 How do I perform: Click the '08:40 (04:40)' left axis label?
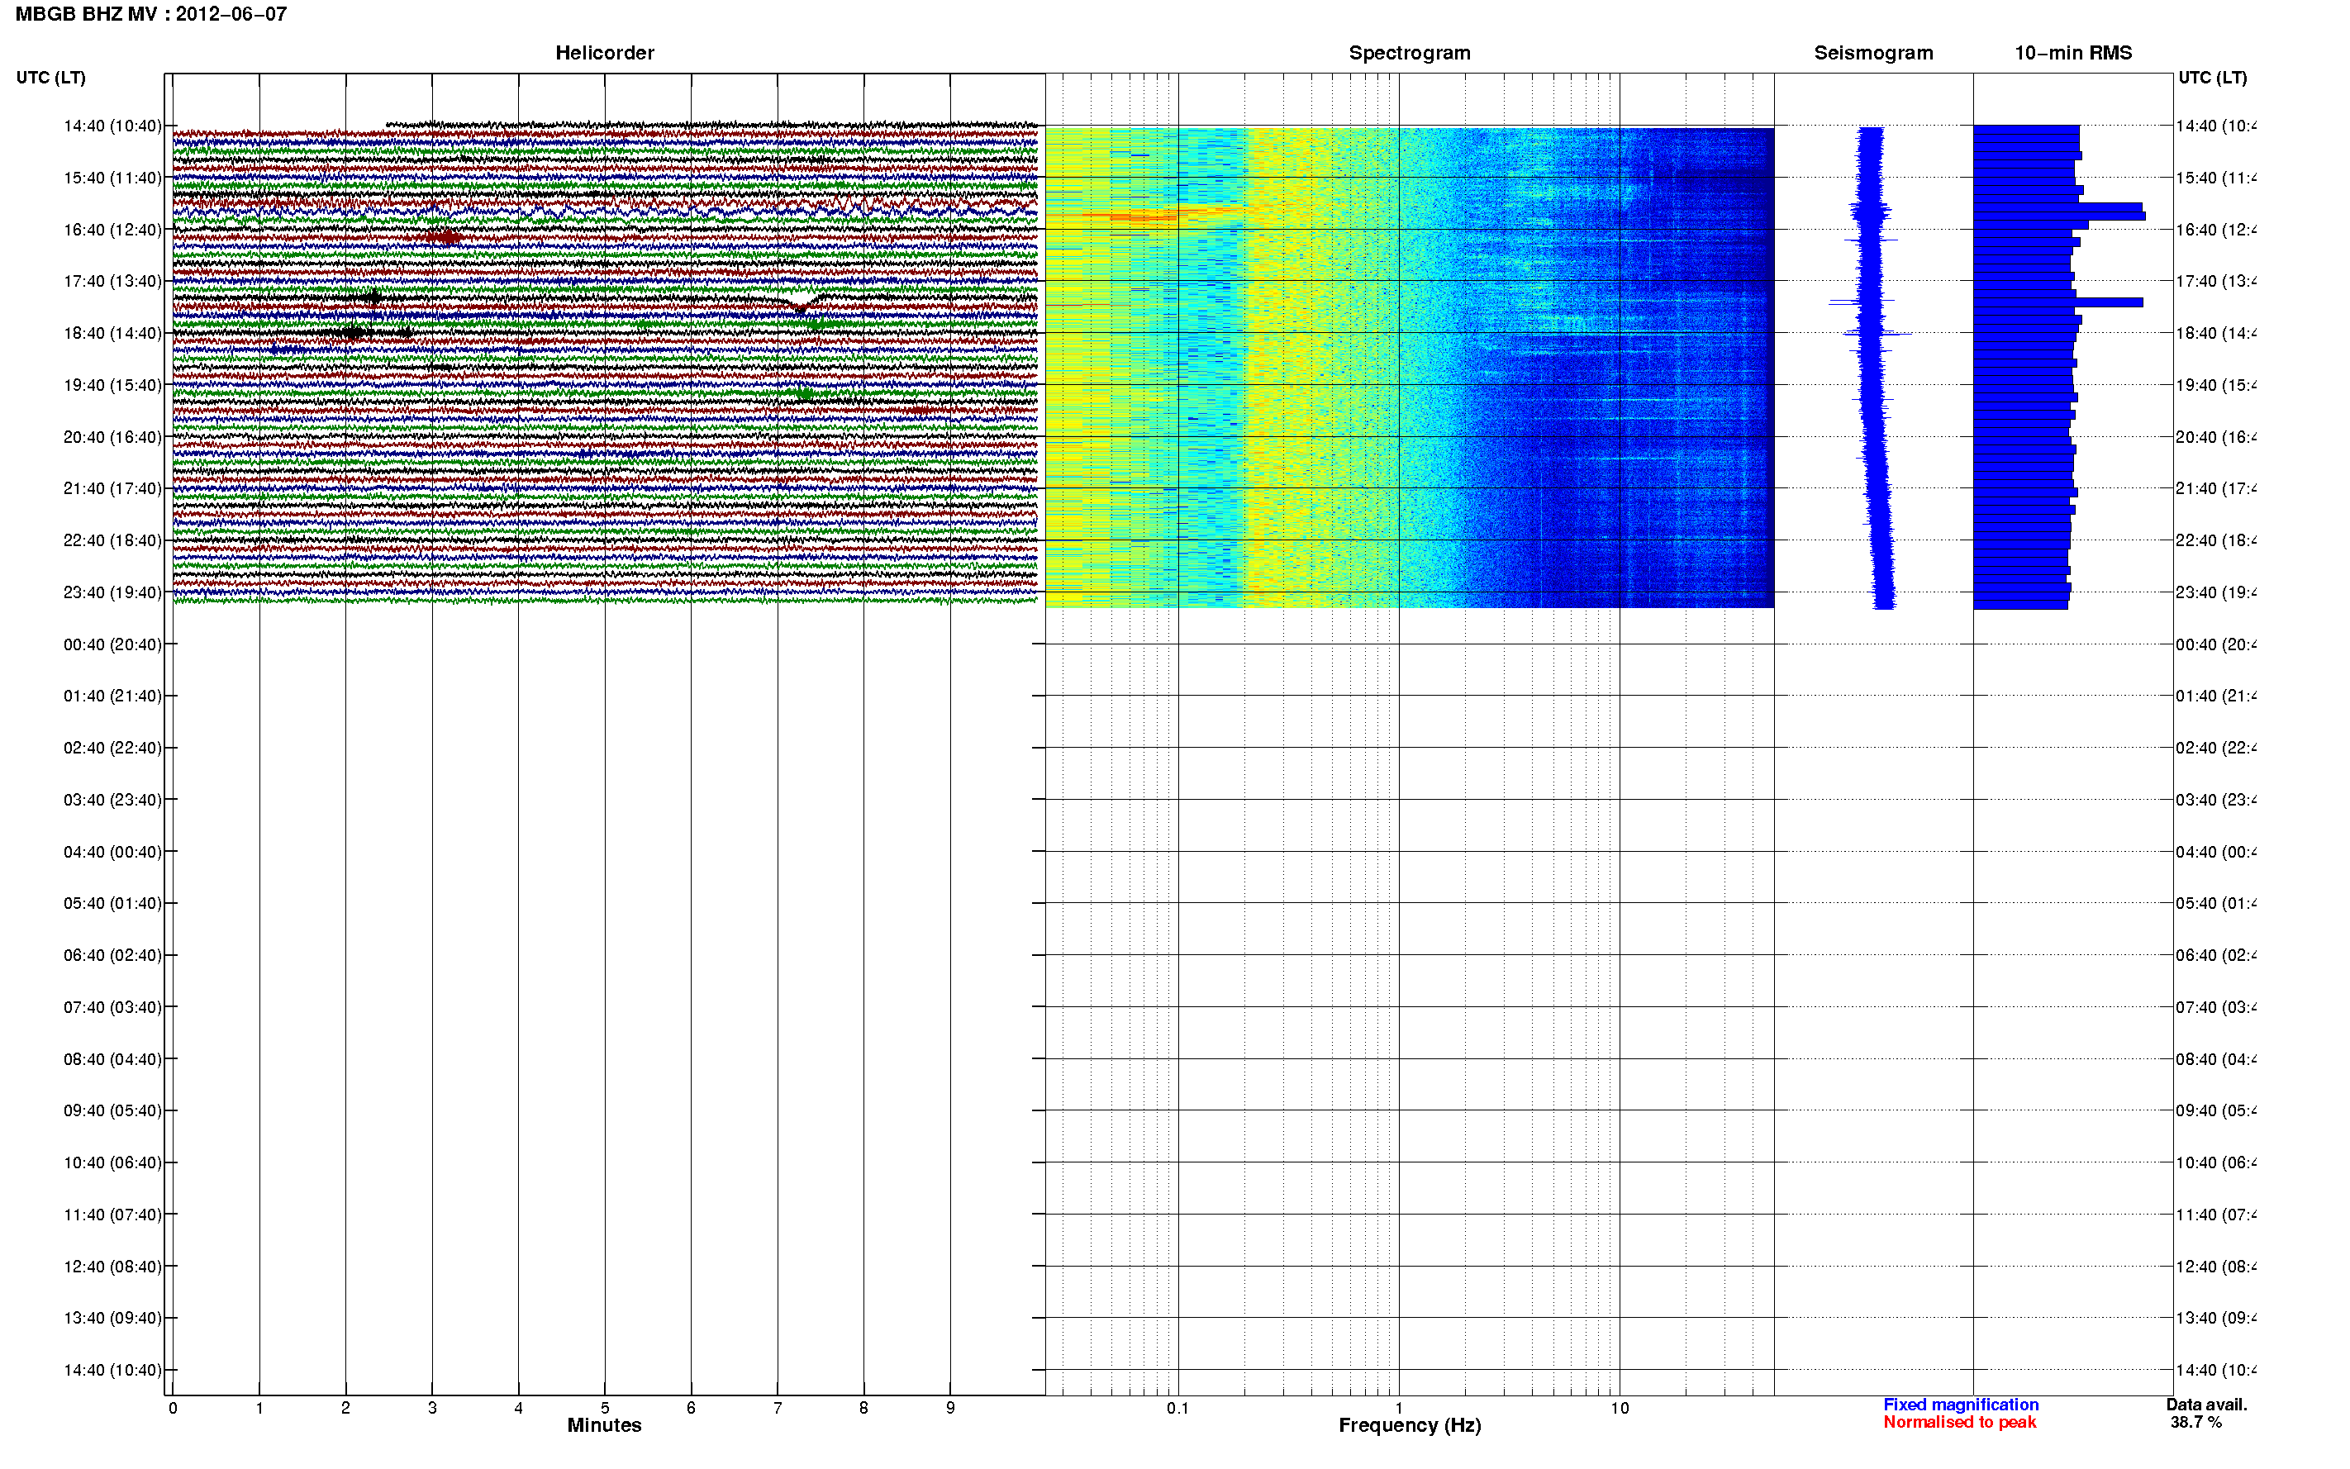[112, 1059]
